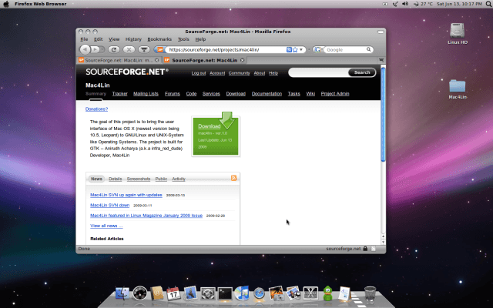
Task: Open the View menu
Action: pyautogui.click(x=114, y=39)
